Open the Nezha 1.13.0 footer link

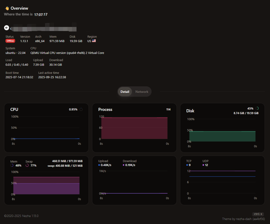(29, 216)
